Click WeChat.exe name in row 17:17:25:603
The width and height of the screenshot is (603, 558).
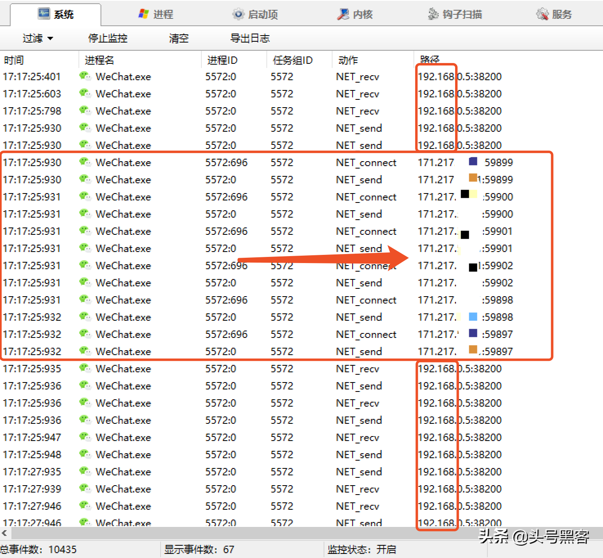(x=123, y=94)
